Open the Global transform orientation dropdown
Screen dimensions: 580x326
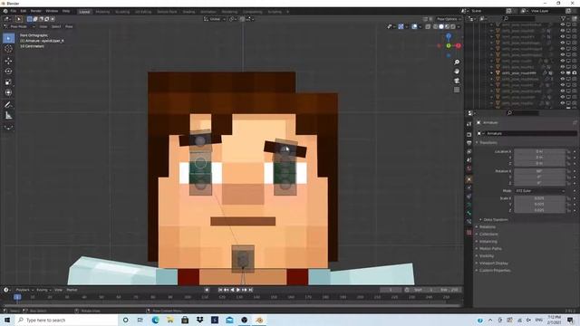215,19
